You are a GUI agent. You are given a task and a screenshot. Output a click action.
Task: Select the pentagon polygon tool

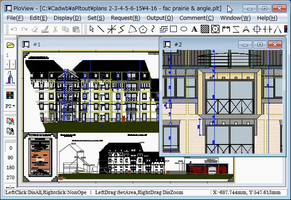coord(143,29)
